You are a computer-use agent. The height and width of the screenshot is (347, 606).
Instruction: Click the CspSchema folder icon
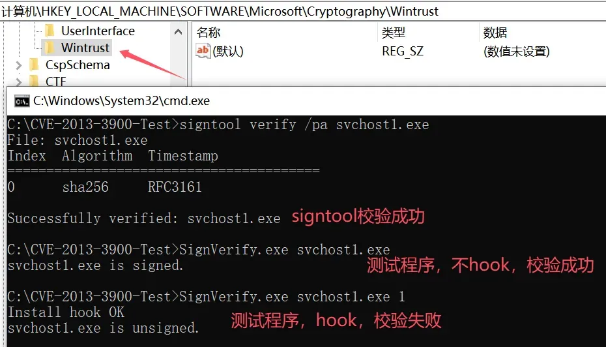tap(34, 65)
